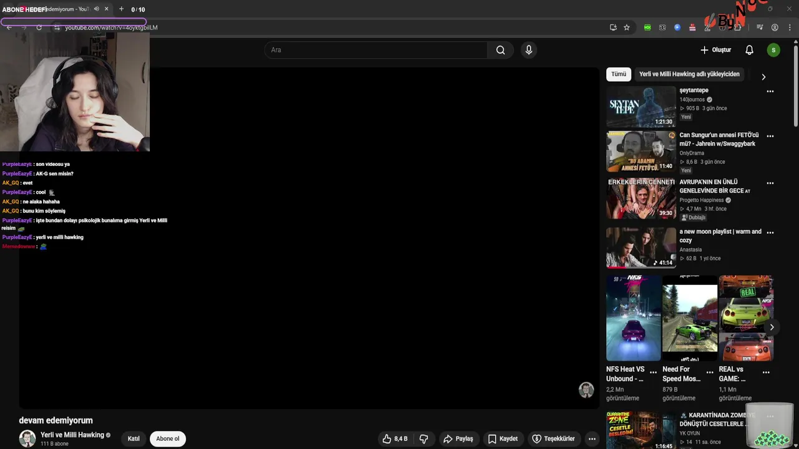Show the next shorts with the shelf's right arrow
Image resolution: width=799 pixels, height=449 pixels.
click(772, 327)
